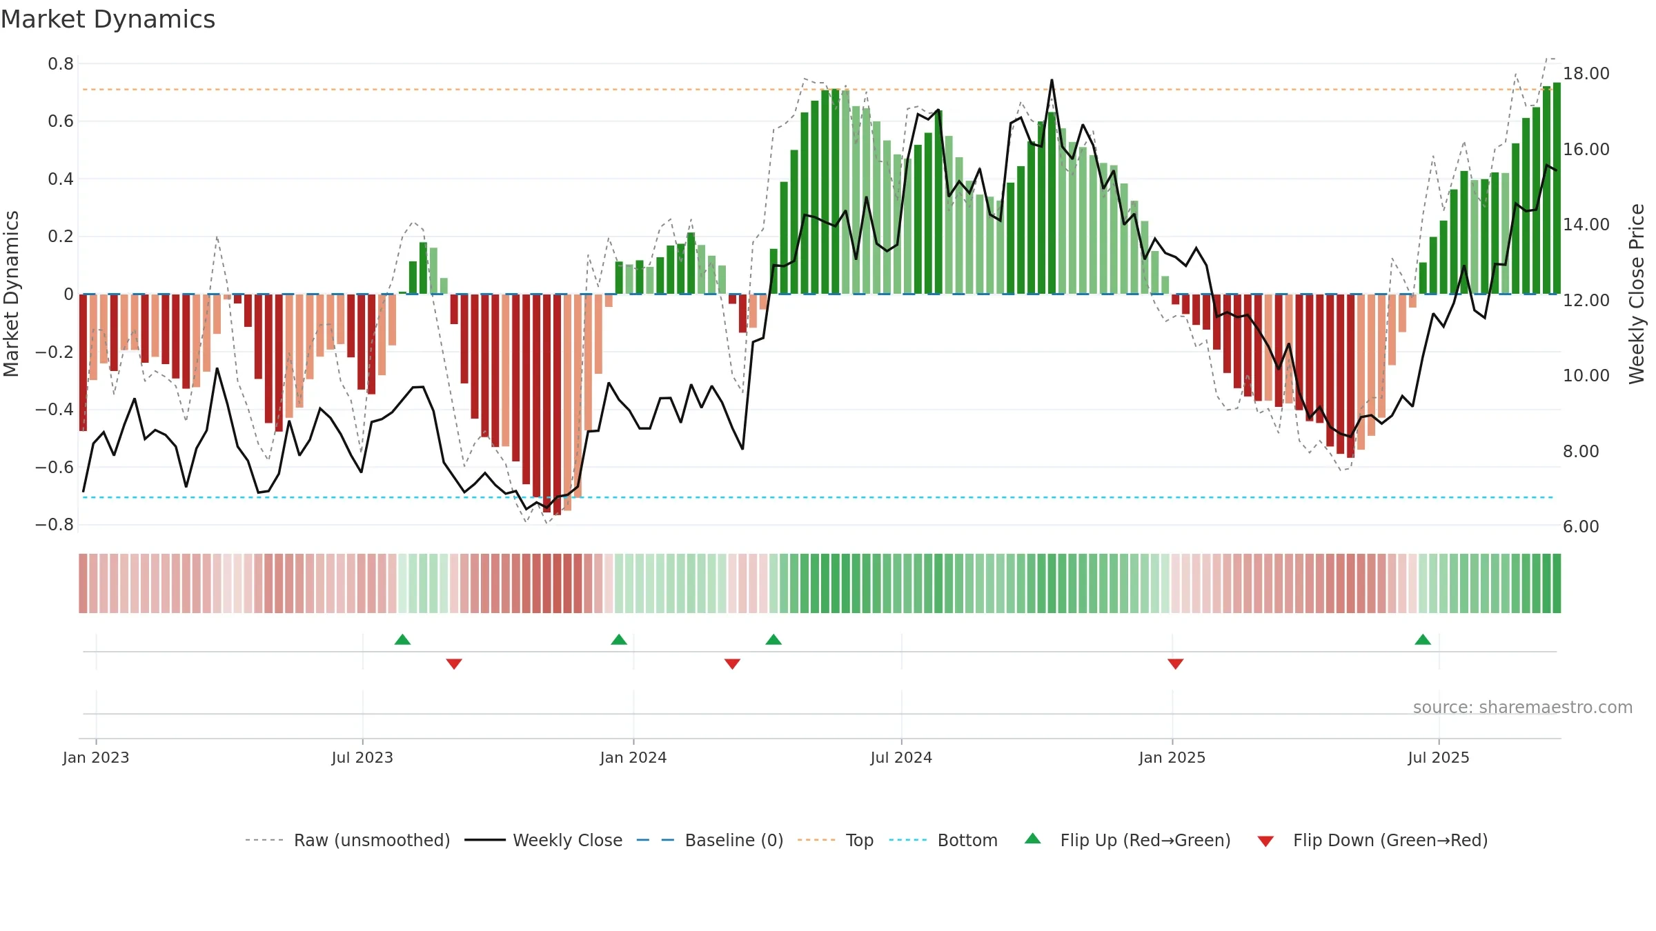Click the 0.8 left axis label
The image size is (1656, 931).
(61, 64)
